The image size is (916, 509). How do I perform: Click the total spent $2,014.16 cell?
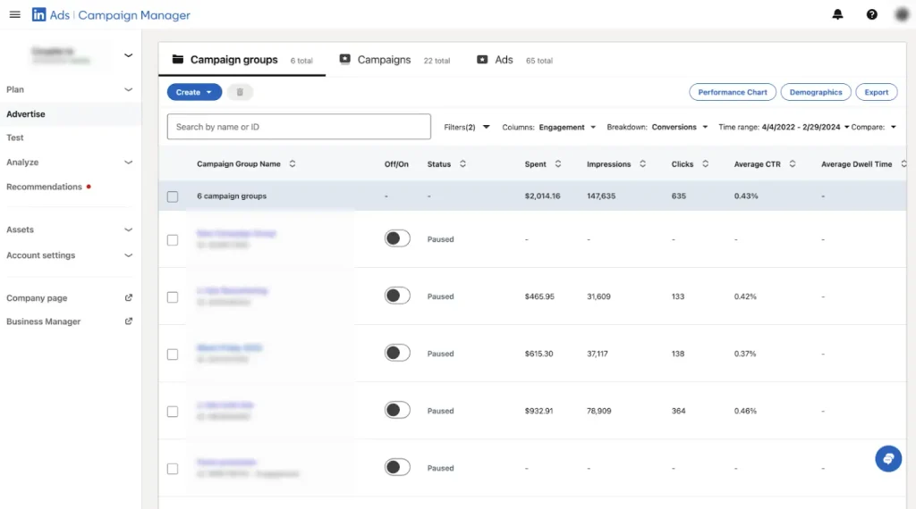542,196
